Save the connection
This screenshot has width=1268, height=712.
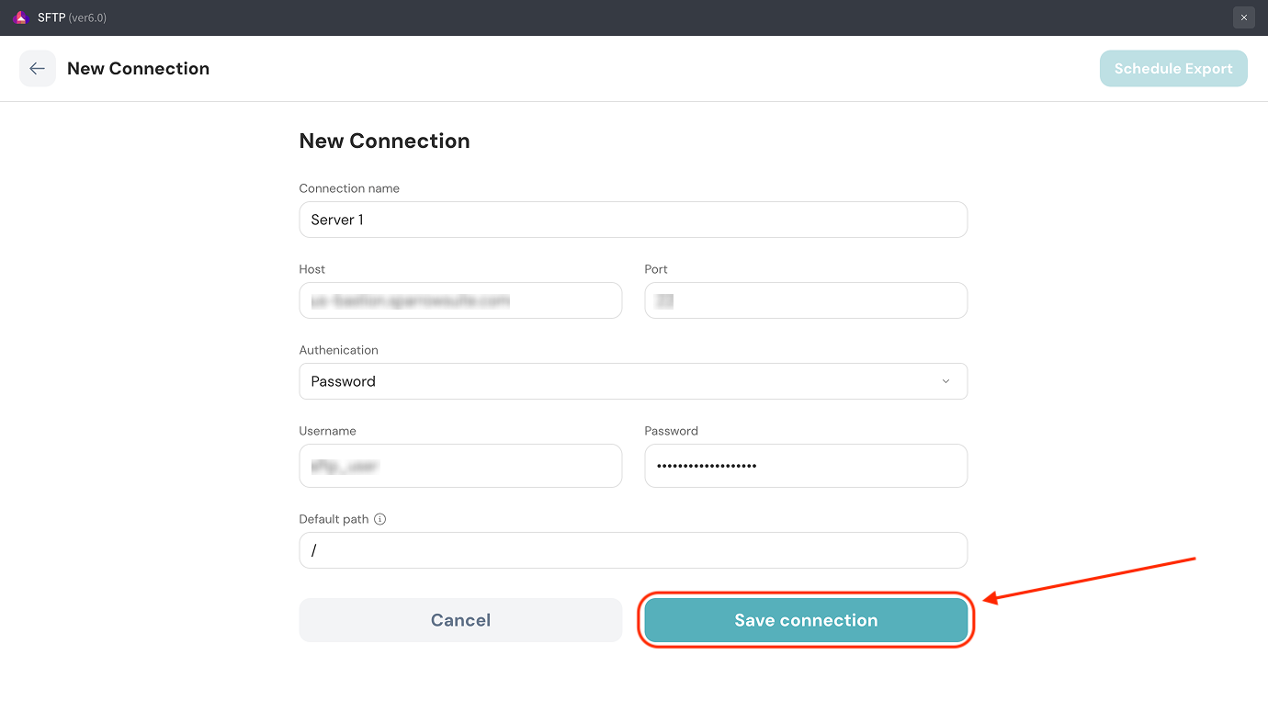(805, 620)
